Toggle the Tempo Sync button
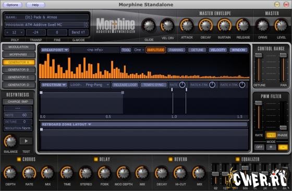292x191 pixels. pos(153,85)
